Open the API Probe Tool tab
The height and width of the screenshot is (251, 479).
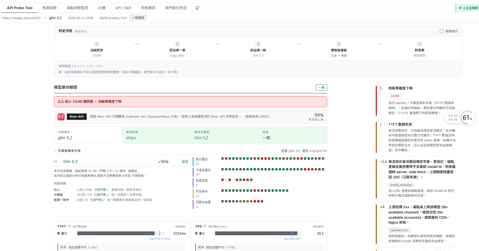coord(20,8)
